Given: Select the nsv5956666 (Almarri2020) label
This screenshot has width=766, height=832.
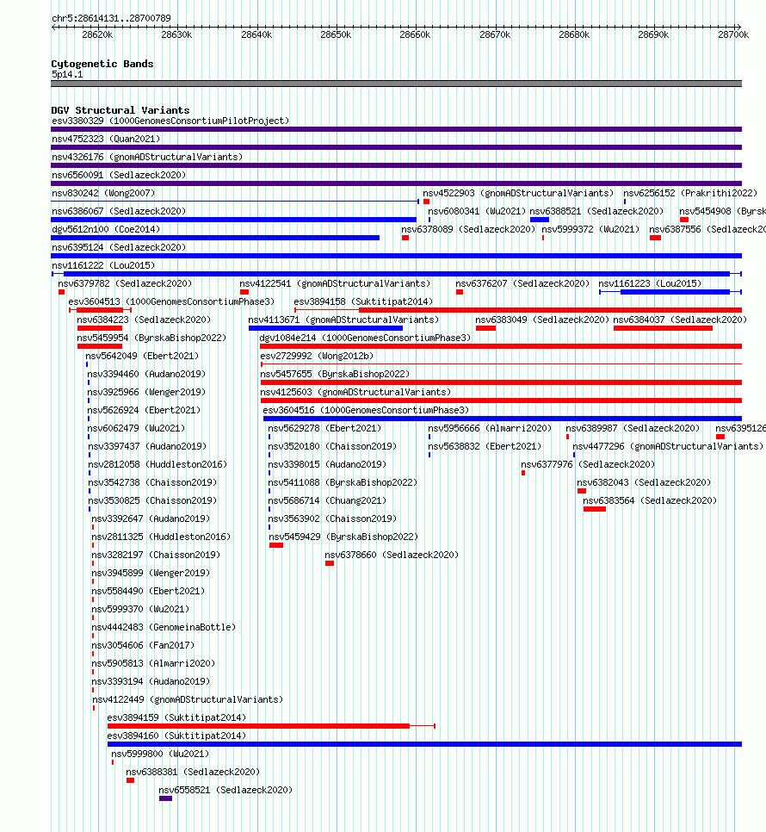Looking at the screenshot, I should (490, 428).
